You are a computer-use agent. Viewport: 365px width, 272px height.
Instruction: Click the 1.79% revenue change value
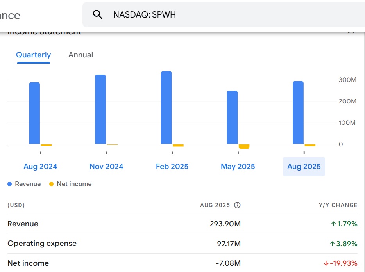click(x=344, y=224)
